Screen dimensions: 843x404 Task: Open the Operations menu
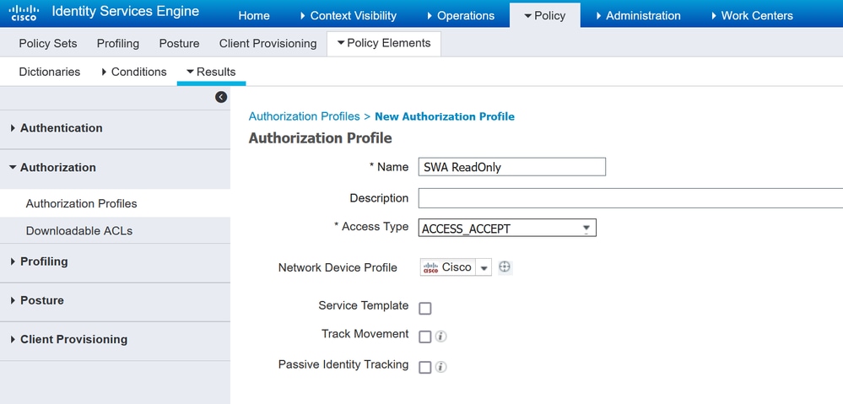[x=460, y=15]
